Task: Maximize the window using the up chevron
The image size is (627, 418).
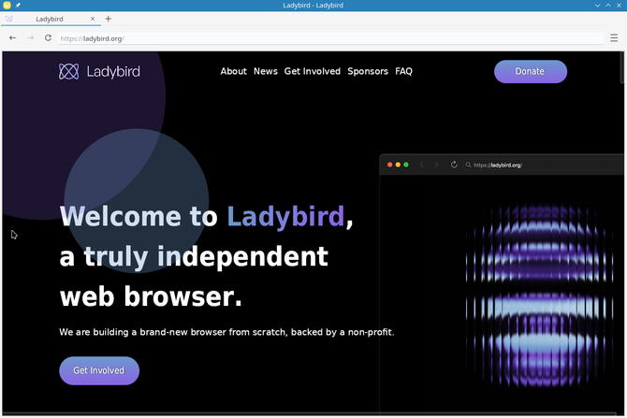Action: coord(607,6)
